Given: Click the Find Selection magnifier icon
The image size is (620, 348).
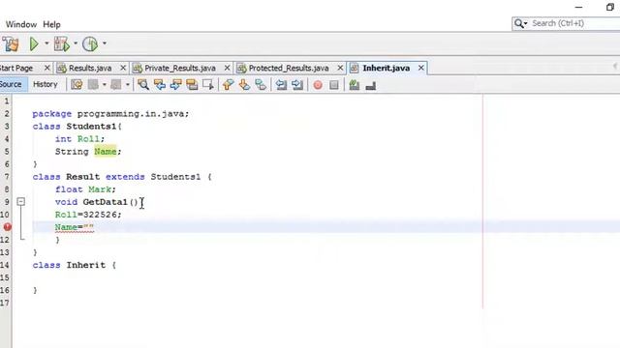Looking at the screenshot, I should click(x=143, y=85).
